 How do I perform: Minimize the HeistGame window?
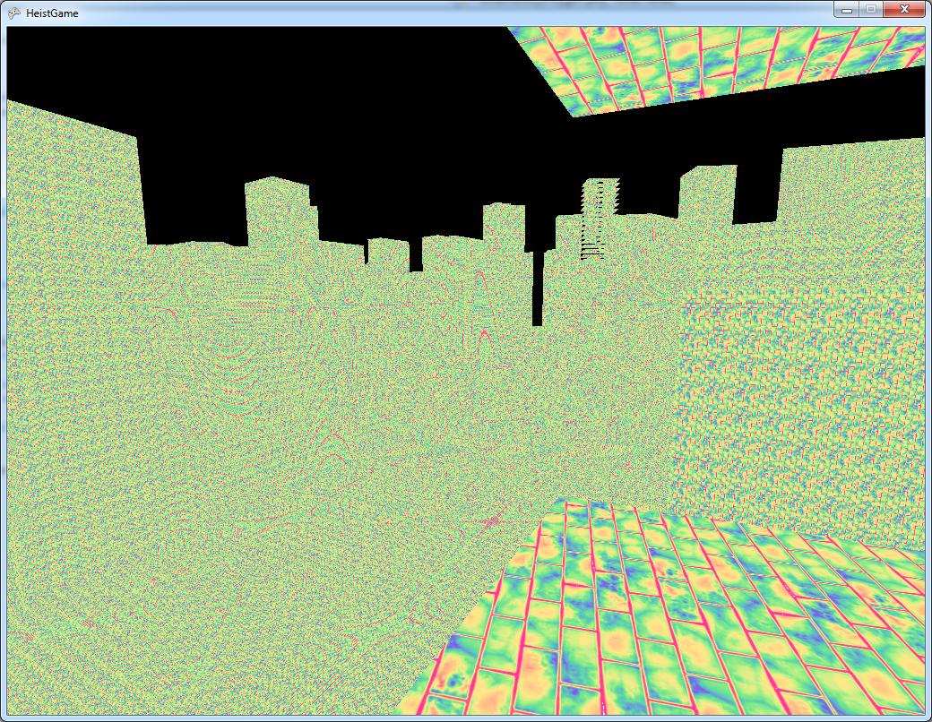847,9
